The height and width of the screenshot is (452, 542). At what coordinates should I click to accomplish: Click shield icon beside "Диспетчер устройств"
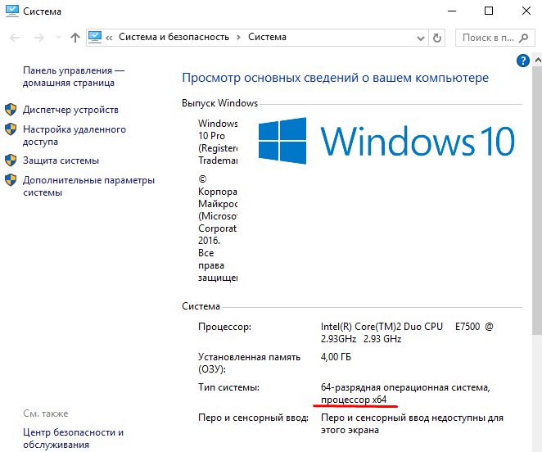pyautogui.click(x=11, y=110)
